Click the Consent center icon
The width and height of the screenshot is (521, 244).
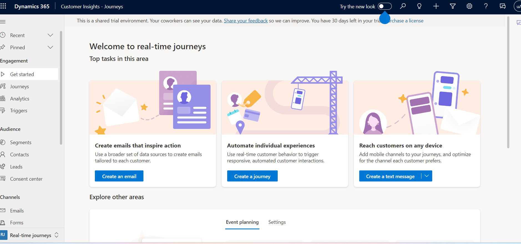pos(3,179)
